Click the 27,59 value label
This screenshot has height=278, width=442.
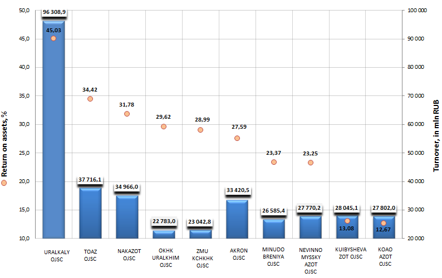(x=239, y=127)
